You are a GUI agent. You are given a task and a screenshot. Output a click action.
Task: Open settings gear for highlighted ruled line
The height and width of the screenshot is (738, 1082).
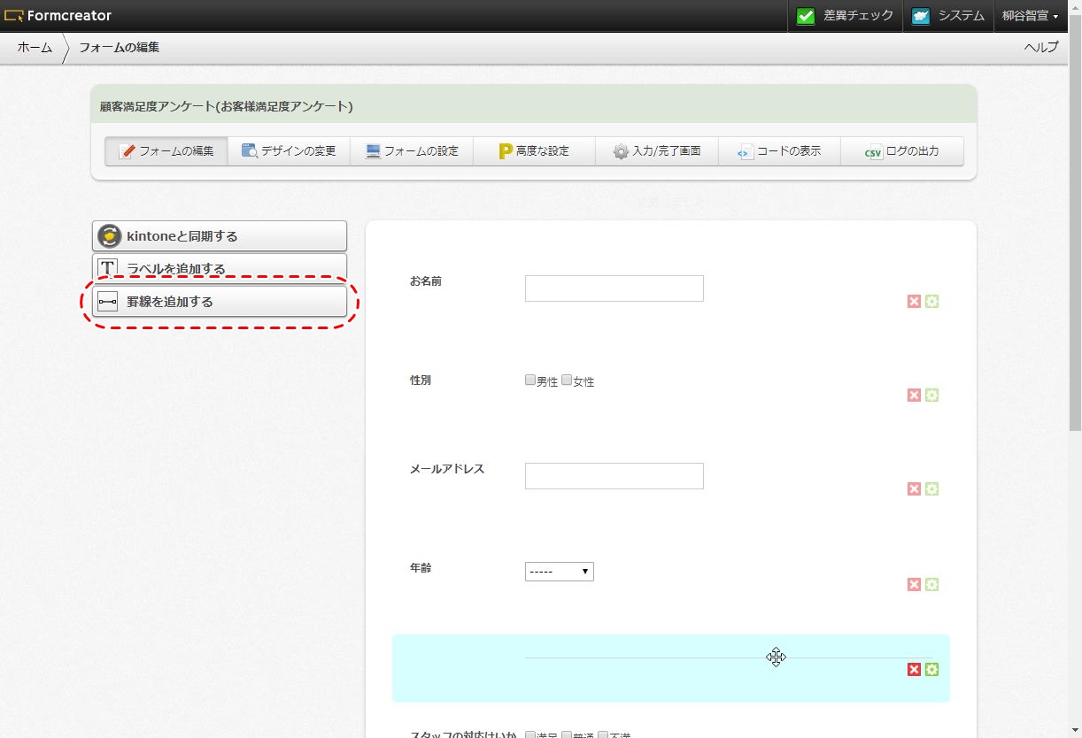pyautogui.click(x=931, y=669)
